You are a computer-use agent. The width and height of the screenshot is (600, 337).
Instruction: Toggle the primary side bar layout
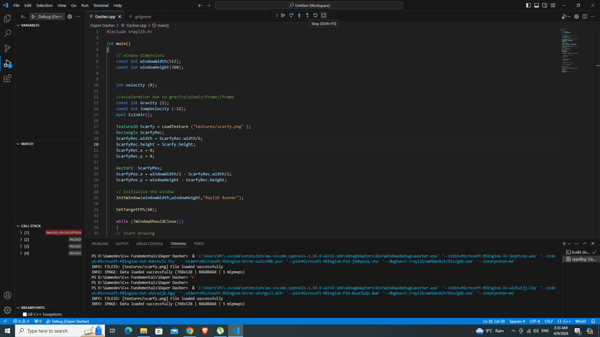[528, 5]
